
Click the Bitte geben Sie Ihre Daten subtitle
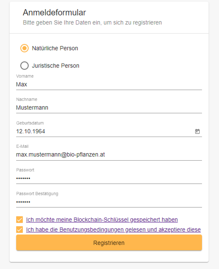tap(92, 22)
